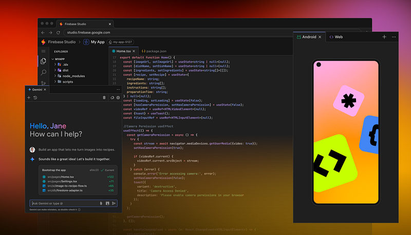Expand the scripts folder
411x235 pixels.
click(x=55, y=82)
